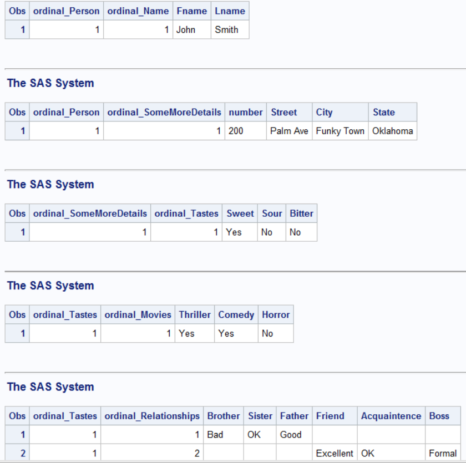Select the Funky Town cell
Image resolution: width=466 pixels, height=463 pixels.
pyautogui.click(x=340, y=131)
